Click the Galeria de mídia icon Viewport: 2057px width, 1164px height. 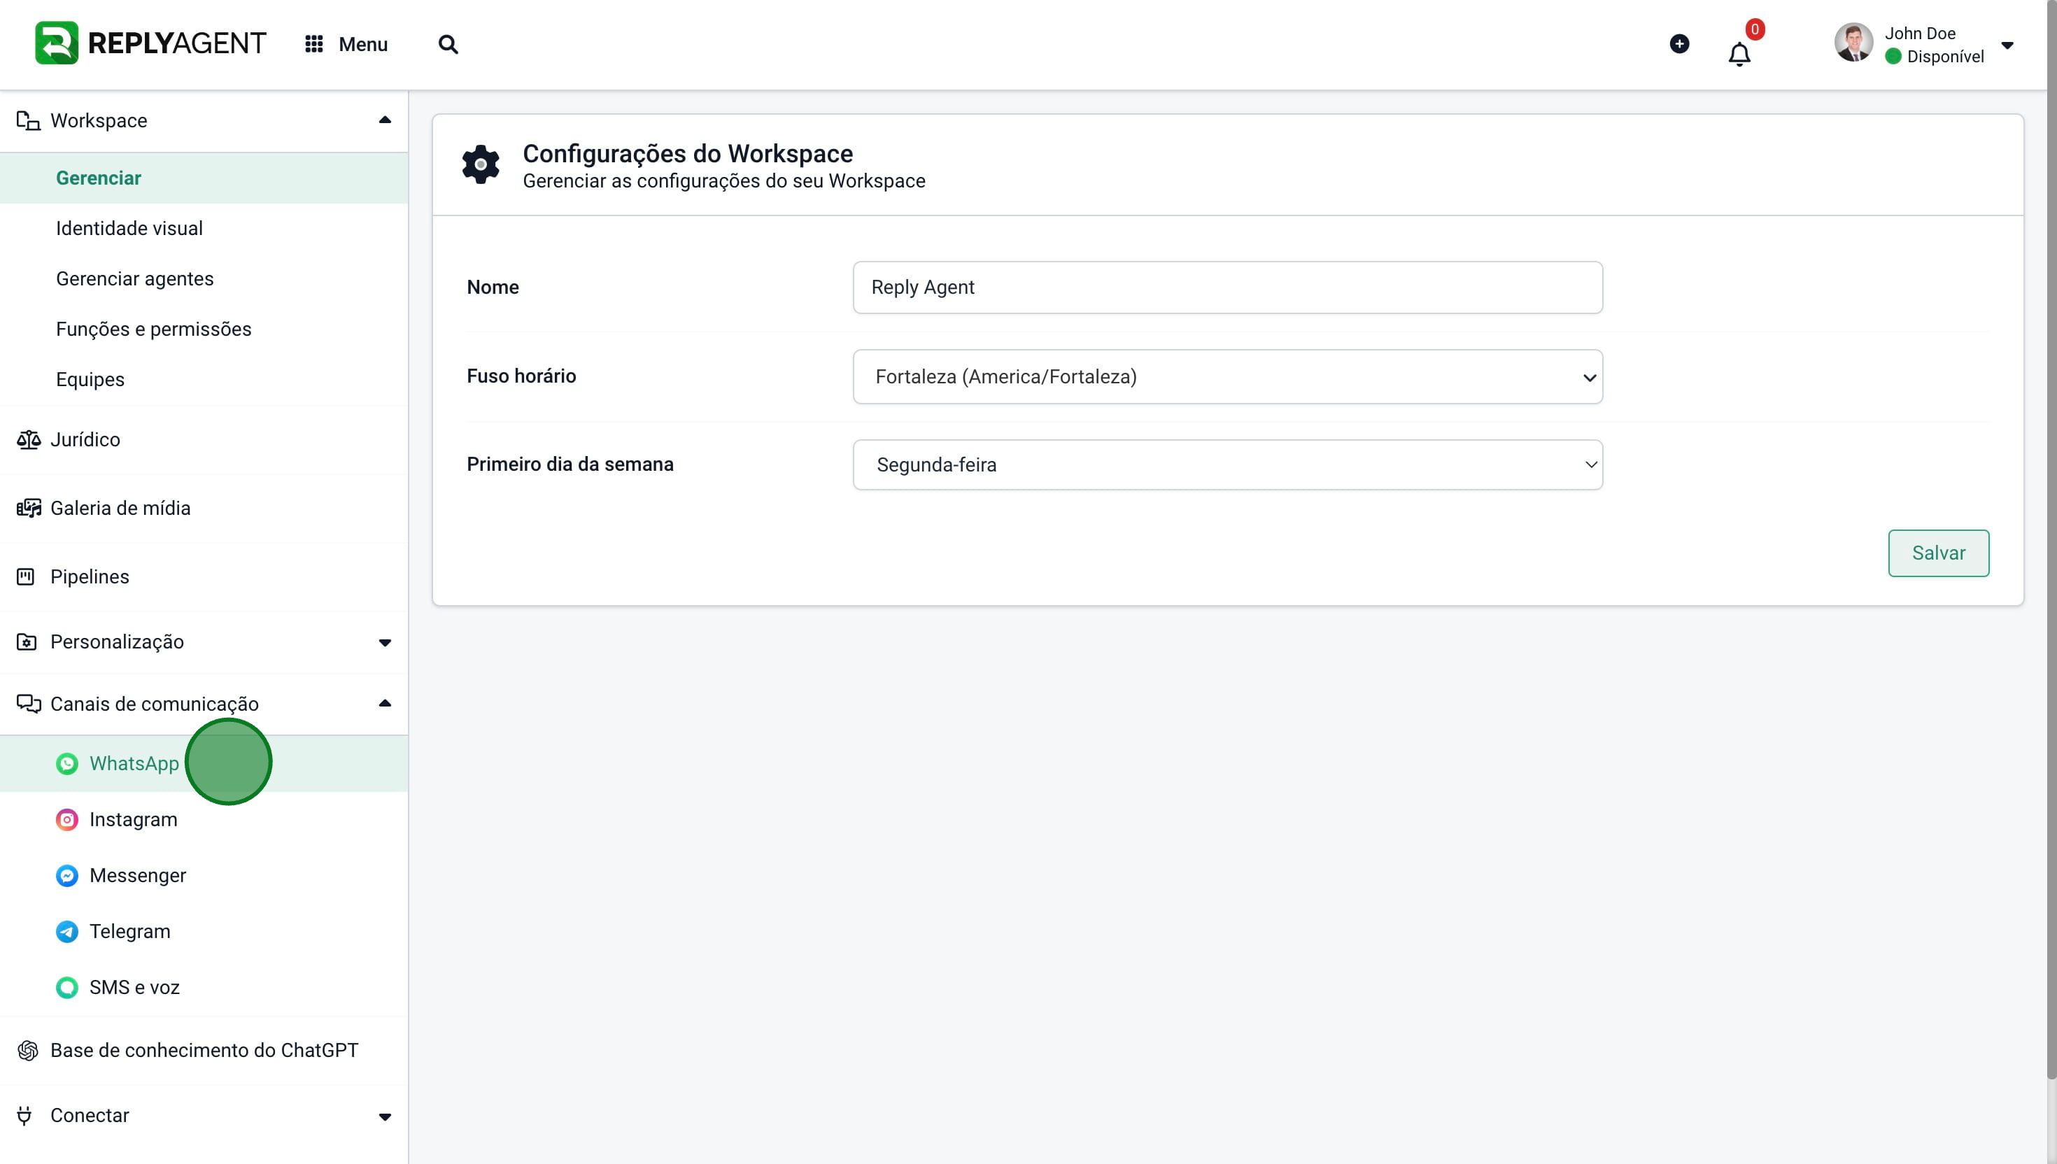29,509
